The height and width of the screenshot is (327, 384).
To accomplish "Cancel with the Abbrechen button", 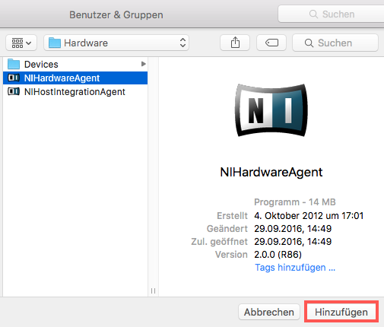I will pos(269,312).
